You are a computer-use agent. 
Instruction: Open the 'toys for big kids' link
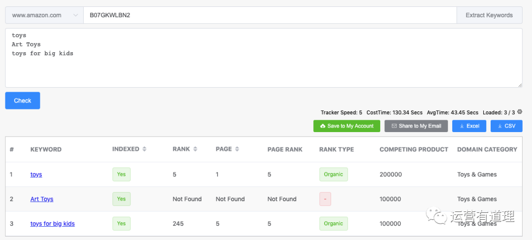pos(53,224)
